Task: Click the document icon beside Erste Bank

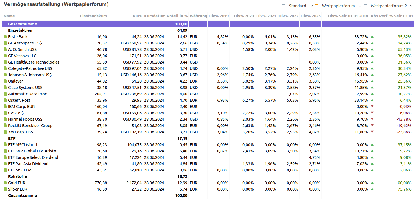Action: click(5, 37)
